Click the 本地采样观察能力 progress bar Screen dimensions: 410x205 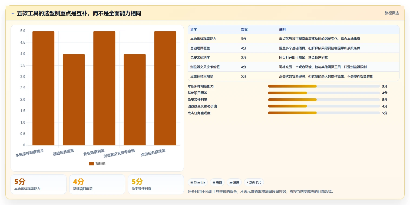pyautogui.click(x=324, y=86)
